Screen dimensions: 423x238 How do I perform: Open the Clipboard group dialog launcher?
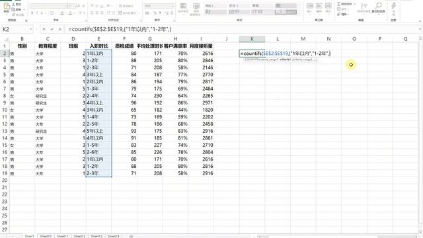[x=26, y=20]
